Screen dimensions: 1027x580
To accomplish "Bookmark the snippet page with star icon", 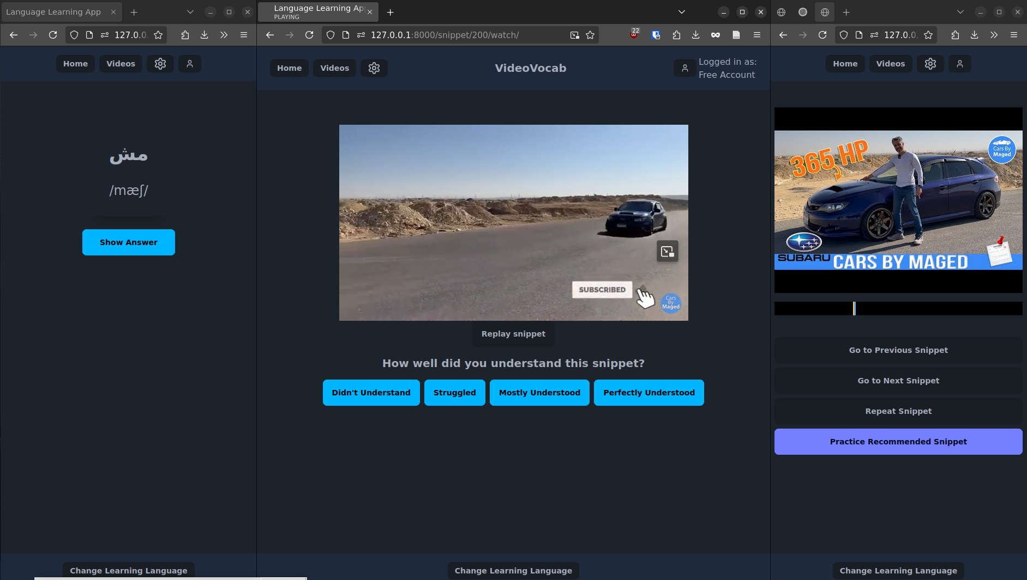I will [590, 35].
